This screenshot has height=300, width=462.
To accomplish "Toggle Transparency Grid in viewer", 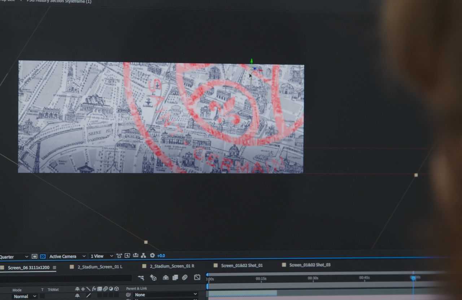I will pyautogui.click(x=43, y=256).
